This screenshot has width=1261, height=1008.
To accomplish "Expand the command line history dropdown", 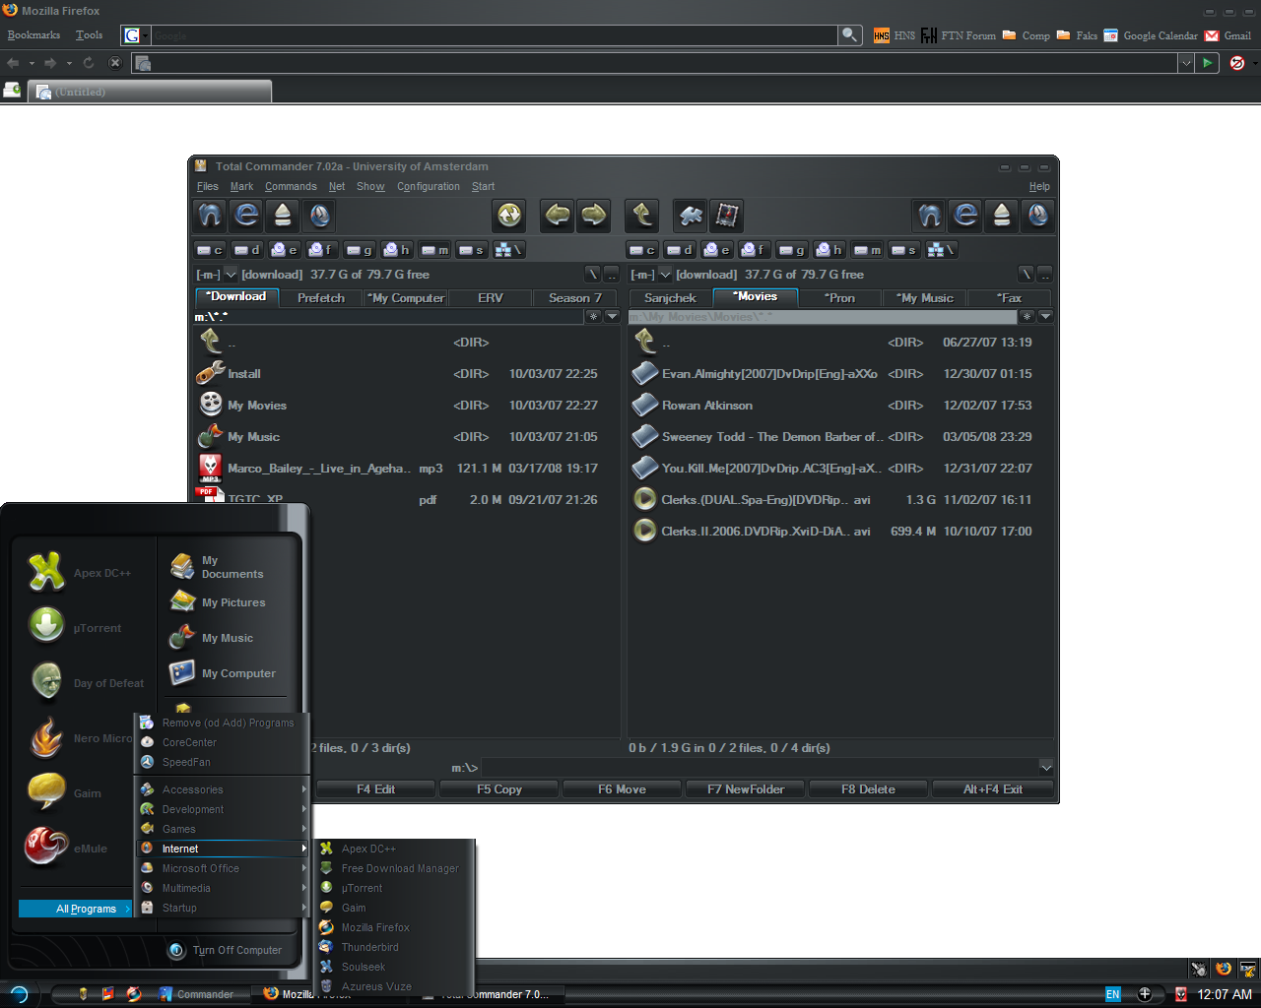I will (1046, 768).
